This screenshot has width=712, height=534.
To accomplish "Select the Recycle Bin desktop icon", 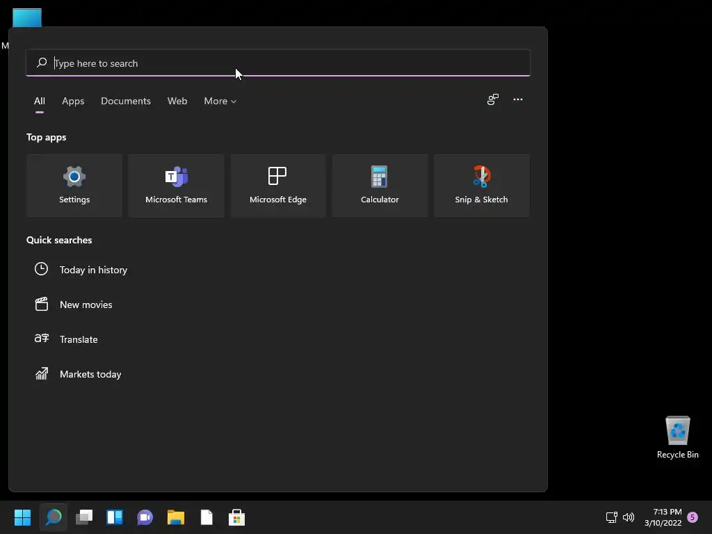I will [677, 437].
